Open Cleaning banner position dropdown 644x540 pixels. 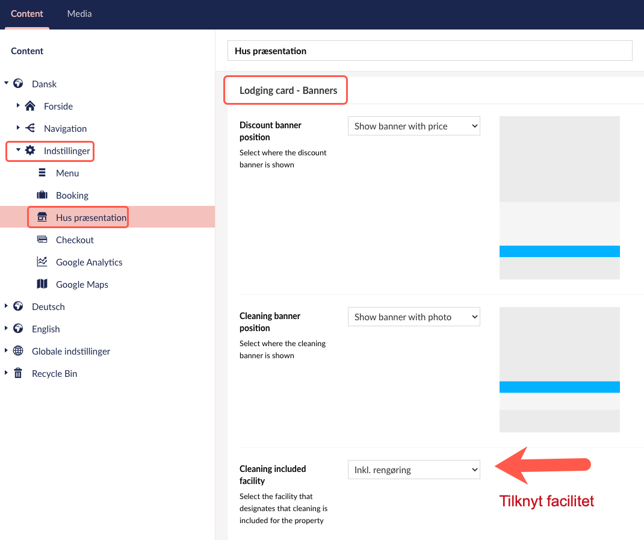tap(413, 317)
